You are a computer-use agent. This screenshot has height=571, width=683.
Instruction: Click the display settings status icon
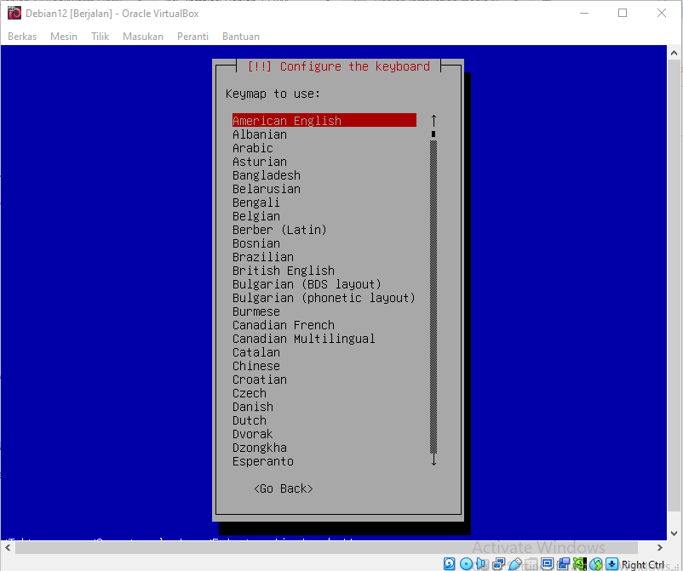(x=548, y=564)
